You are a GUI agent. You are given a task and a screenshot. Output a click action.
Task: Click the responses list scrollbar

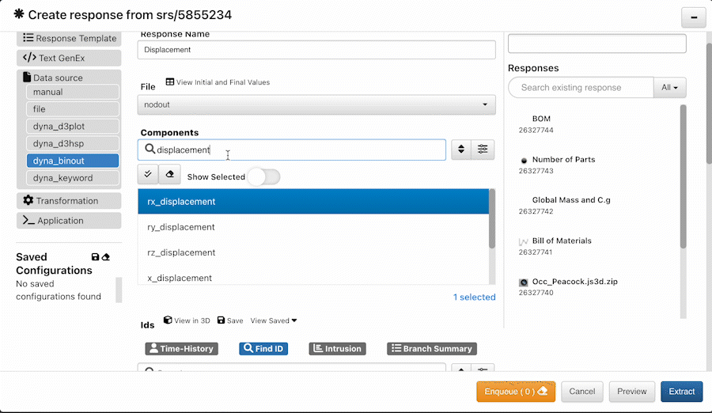coord(683,176)
